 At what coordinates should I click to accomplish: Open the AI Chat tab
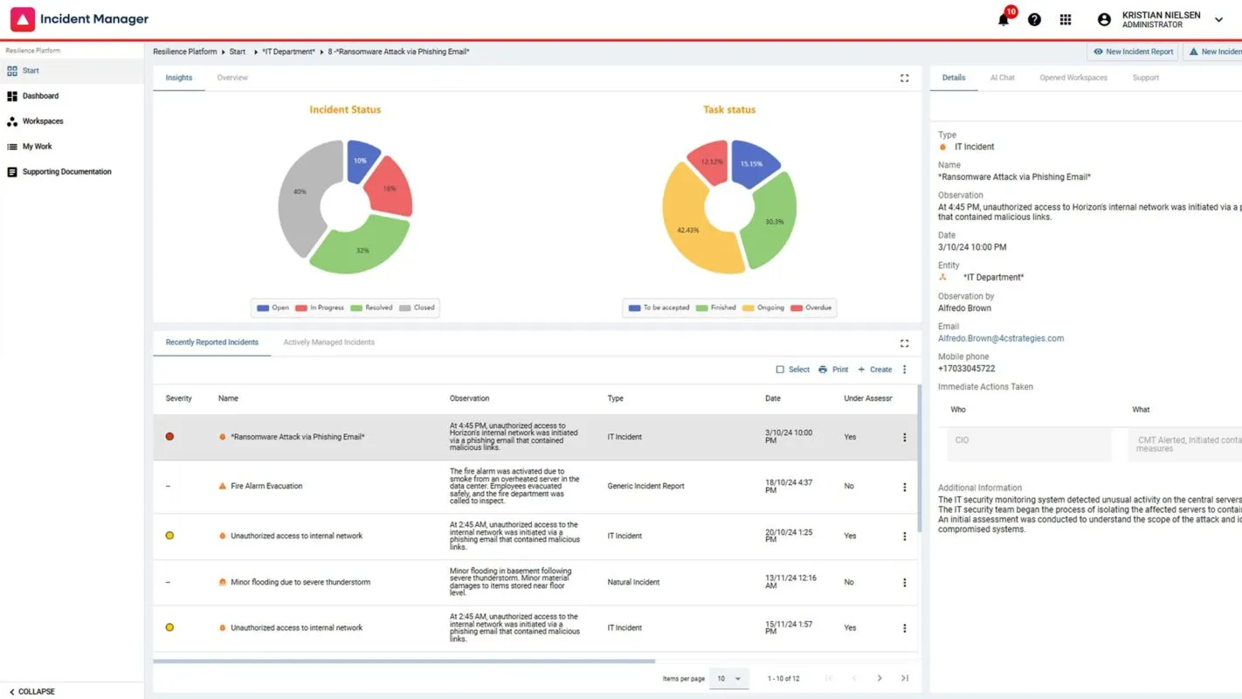[1002, 78]
